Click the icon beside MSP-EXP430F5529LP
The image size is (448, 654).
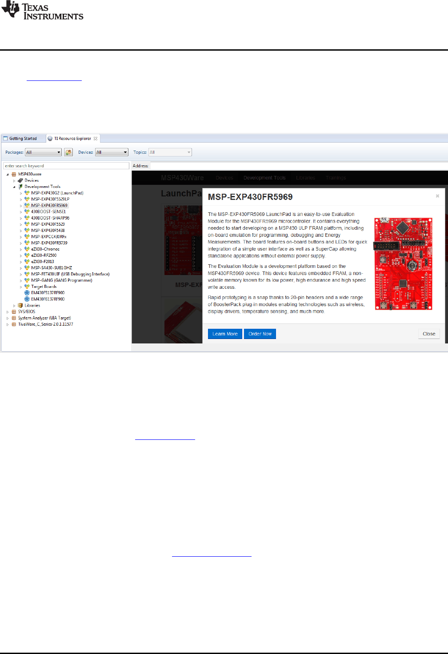(27, 199)
